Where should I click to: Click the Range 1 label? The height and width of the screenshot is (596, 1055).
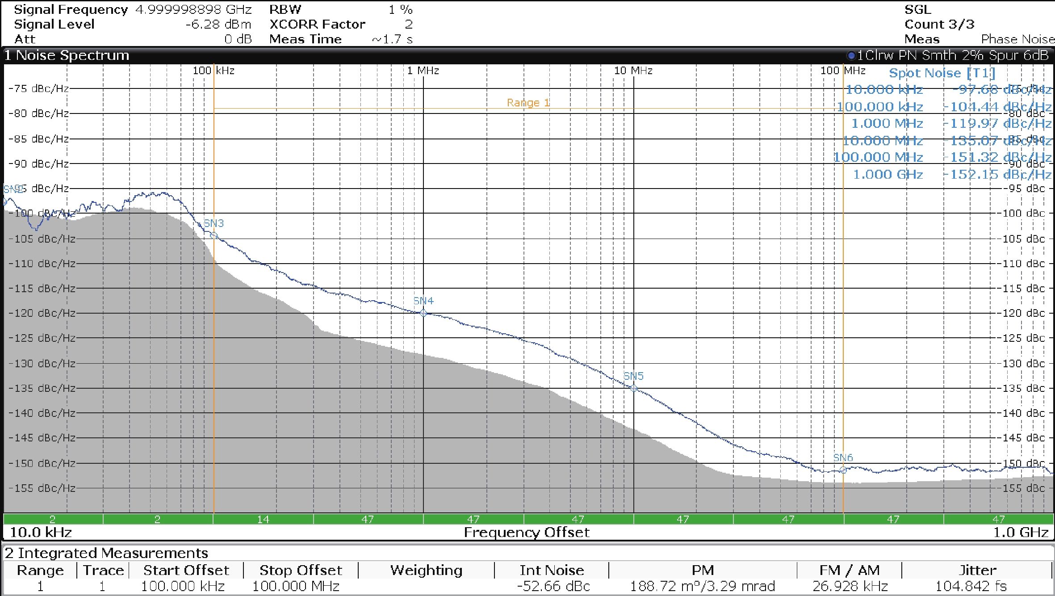point(528,103)
